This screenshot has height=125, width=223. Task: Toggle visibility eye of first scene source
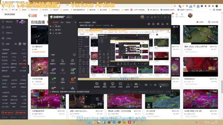pos(50,26)
